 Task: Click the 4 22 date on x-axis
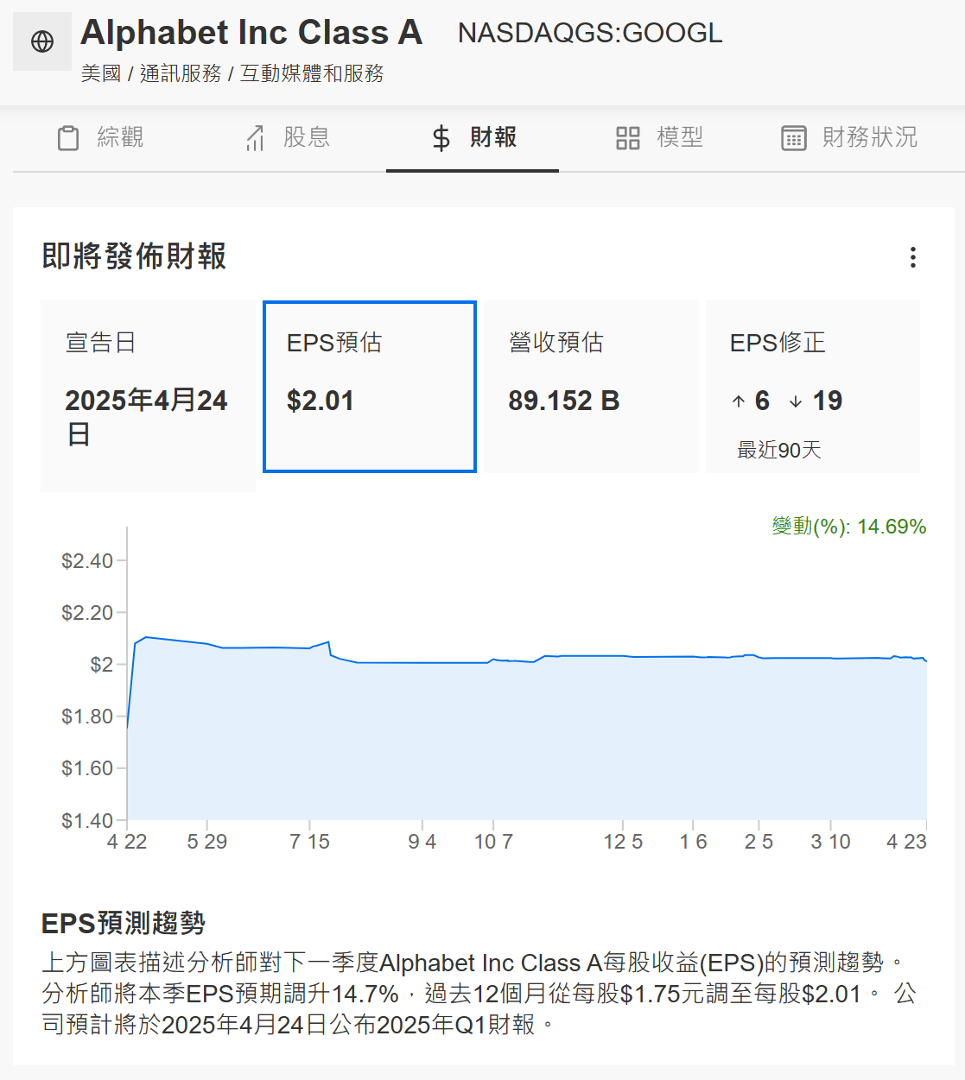pyautogui.click(x=127, y=842)
